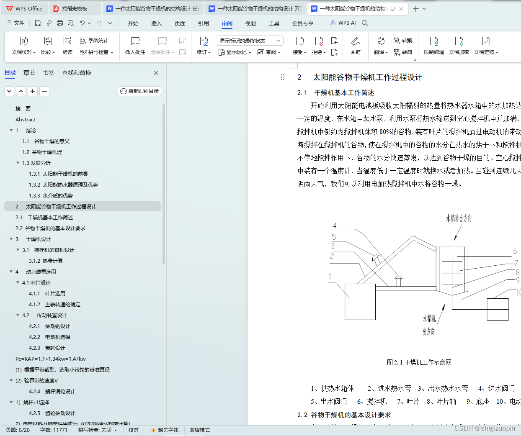Select the 画笔 ink pen tool

point(355,46)
